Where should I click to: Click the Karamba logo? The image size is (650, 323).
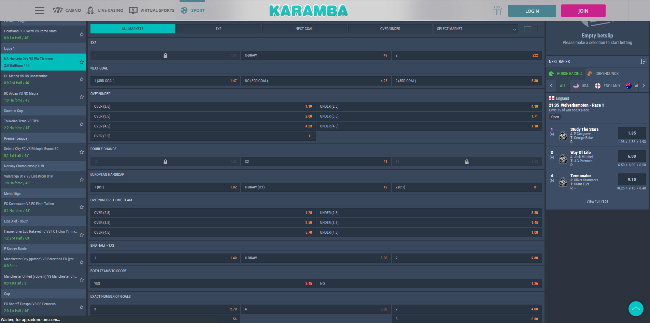[x=308, y=11]
